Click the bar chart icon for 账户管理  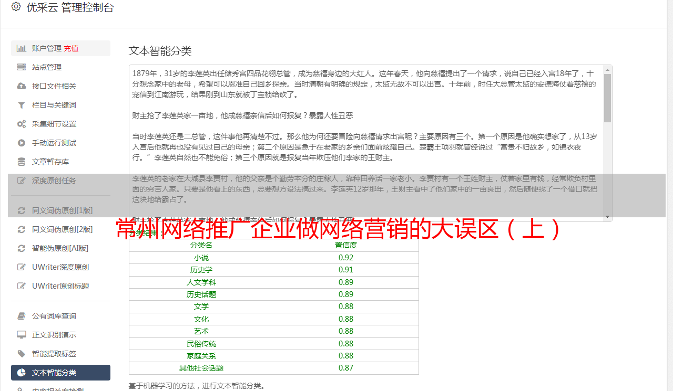coord(22,48)
